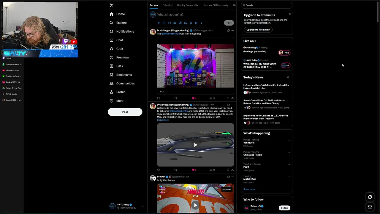Switch to Gaming Community tab
The height and width of the screenshot is (214, 380).
pyautogui.click(x=188, y=5)
